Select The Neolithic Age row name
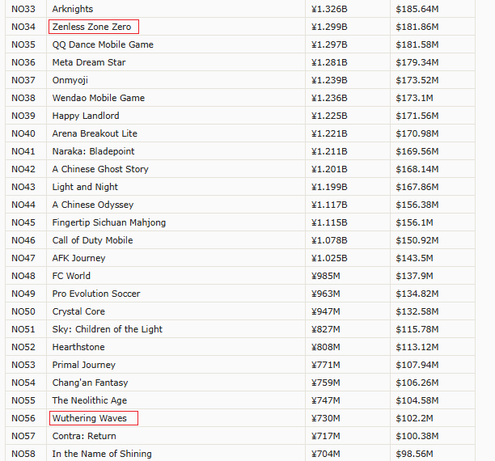 pos(90,400)
